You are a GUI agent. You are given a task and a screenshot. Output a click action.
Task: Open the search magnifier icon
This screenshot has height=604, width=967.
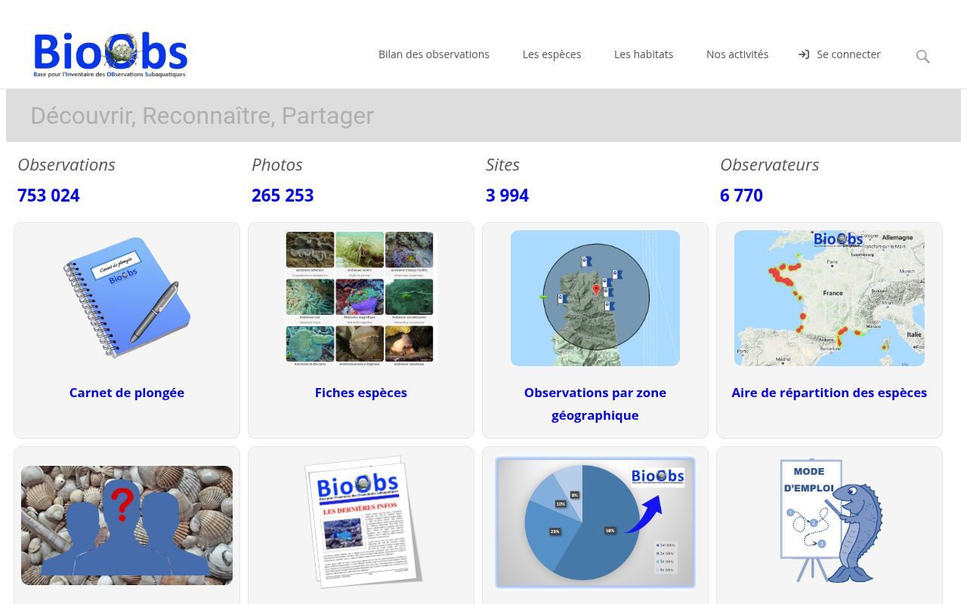(x=922, y=57)
